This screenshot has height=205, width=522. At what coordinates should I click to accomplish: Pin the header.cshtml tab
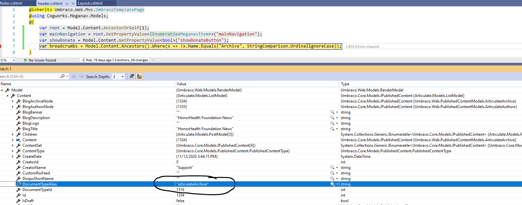pyautogui.click(x=67, y=4)
